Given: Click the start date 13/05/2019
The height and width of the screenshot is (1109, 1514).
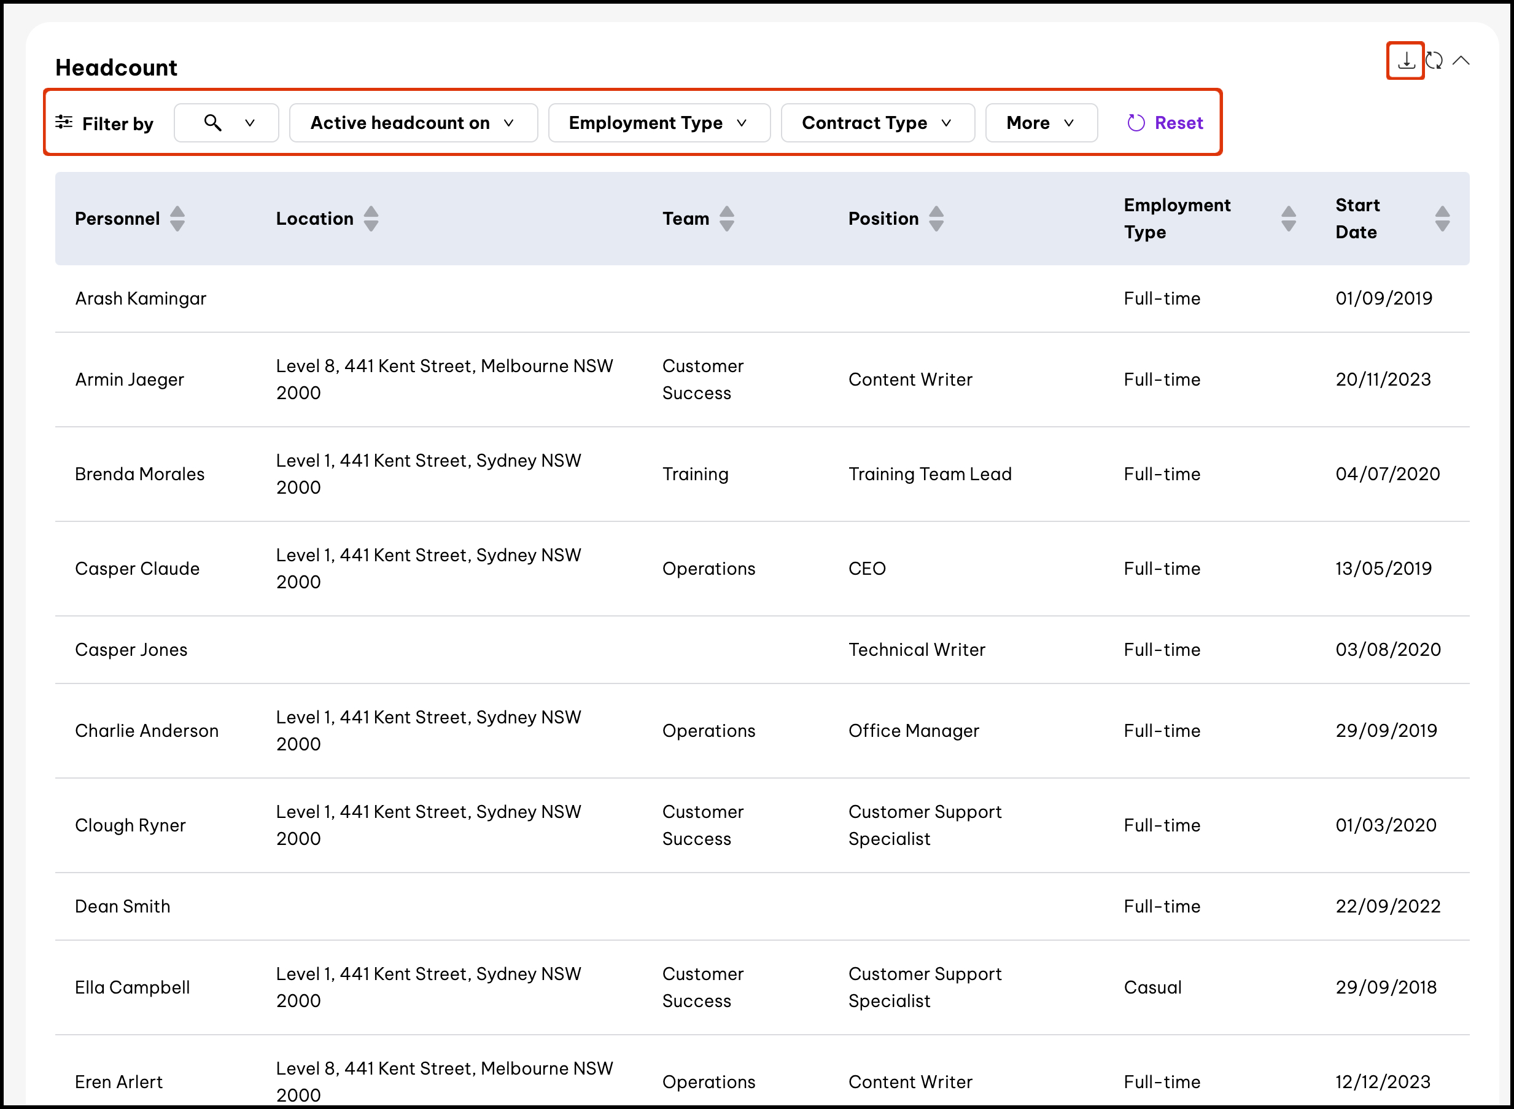Looking at the screenshot, I should pos(1384,569).
